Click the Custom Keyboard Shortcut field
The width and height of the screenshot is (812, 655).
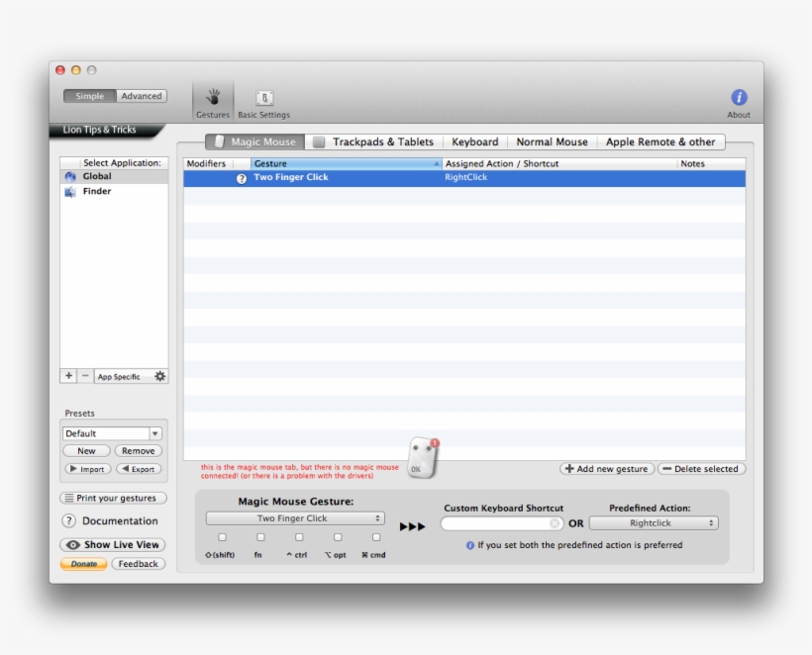502,523
